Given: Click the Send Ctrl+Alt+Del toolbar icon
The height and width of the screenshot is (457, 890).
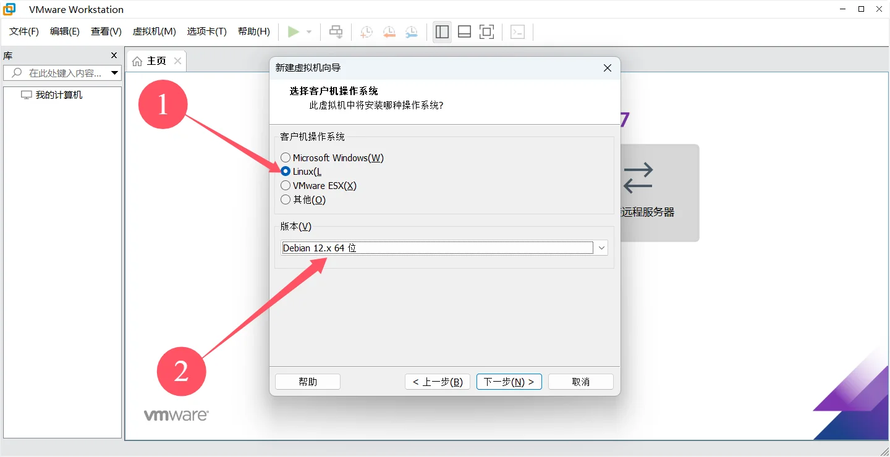Looking at the screenshot, I should coord(336,31).
